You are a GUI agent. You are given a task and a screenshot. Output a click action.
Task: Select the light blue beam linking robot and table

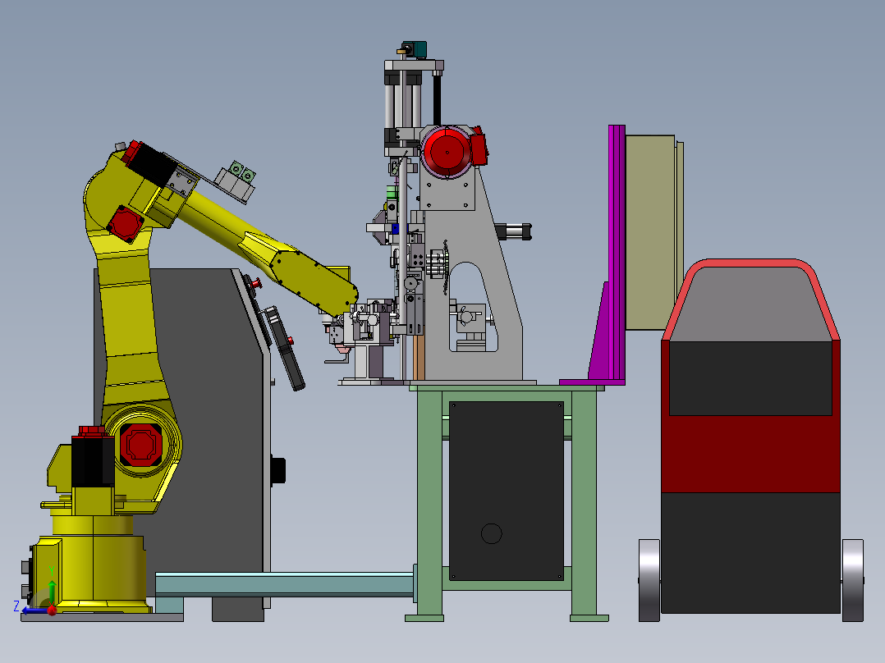pyautogui.click(x=284, y=583)
